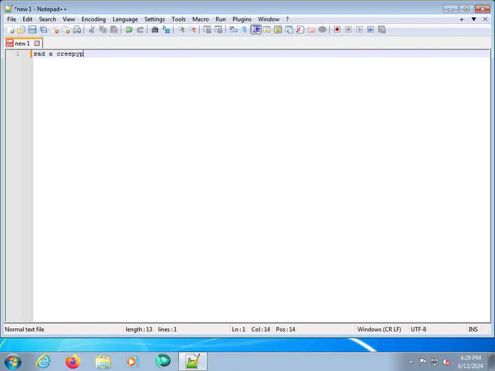Click the Redo toolbar icon
This screenshot has width=495, height=371.
(x=140, y=29)
